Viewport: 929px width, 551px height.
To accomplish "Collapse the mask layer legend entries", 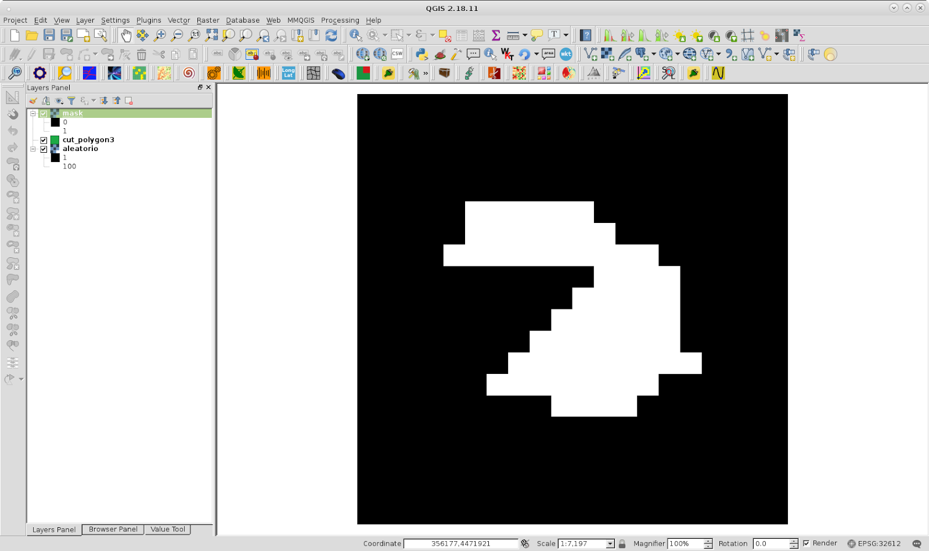I will [x=33, y=113].
